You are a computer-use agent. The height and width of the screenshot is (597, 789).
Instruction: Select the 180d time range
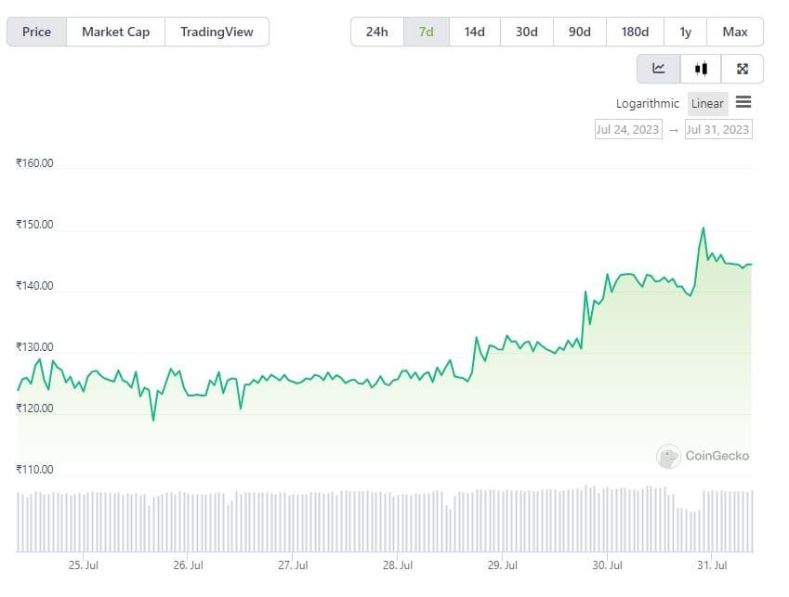click(635, 31)
